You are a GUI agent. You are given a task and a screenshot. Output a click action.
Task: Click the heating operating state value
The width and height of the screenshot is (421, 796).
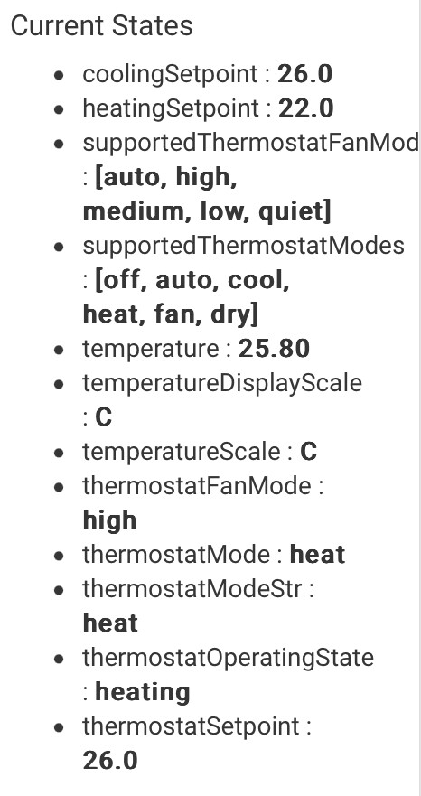(x=143, y=692)
